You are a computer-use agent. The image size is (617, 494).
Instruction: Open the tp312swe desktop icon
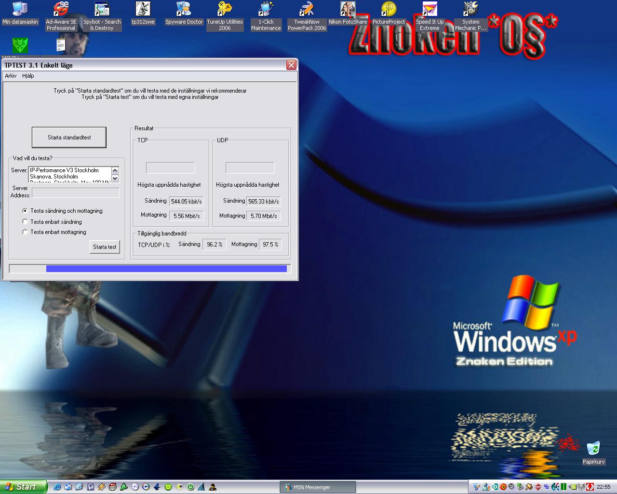click(143, 14)
